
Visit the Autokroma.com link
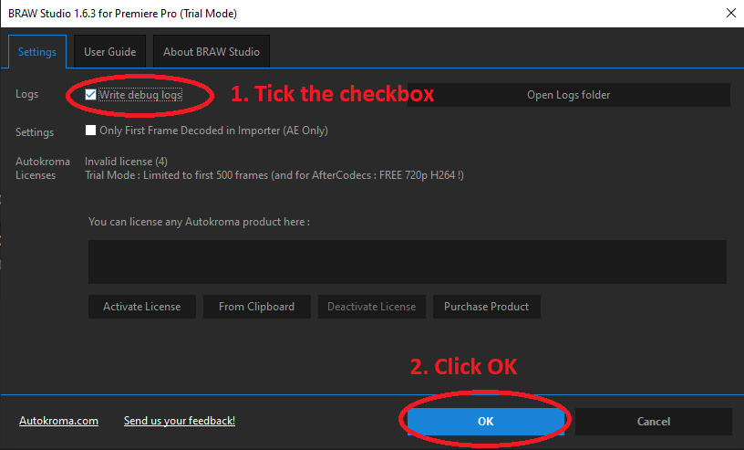coord(59,421)
